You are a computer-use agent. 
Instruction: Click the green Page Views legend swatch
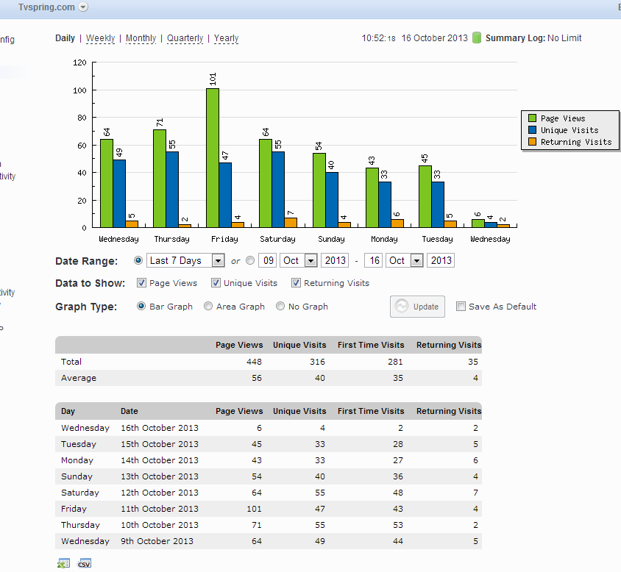pos(532,118)
